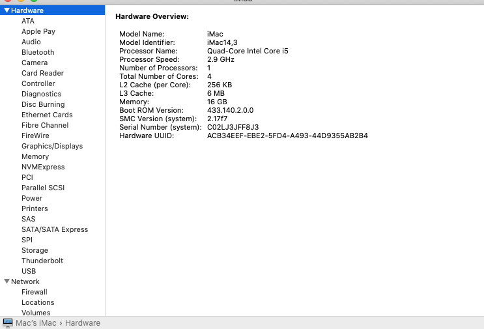Viewport: 484px width, 329px height.
Task: Select Thunderbolt in the sidebar
Action: 42,261
